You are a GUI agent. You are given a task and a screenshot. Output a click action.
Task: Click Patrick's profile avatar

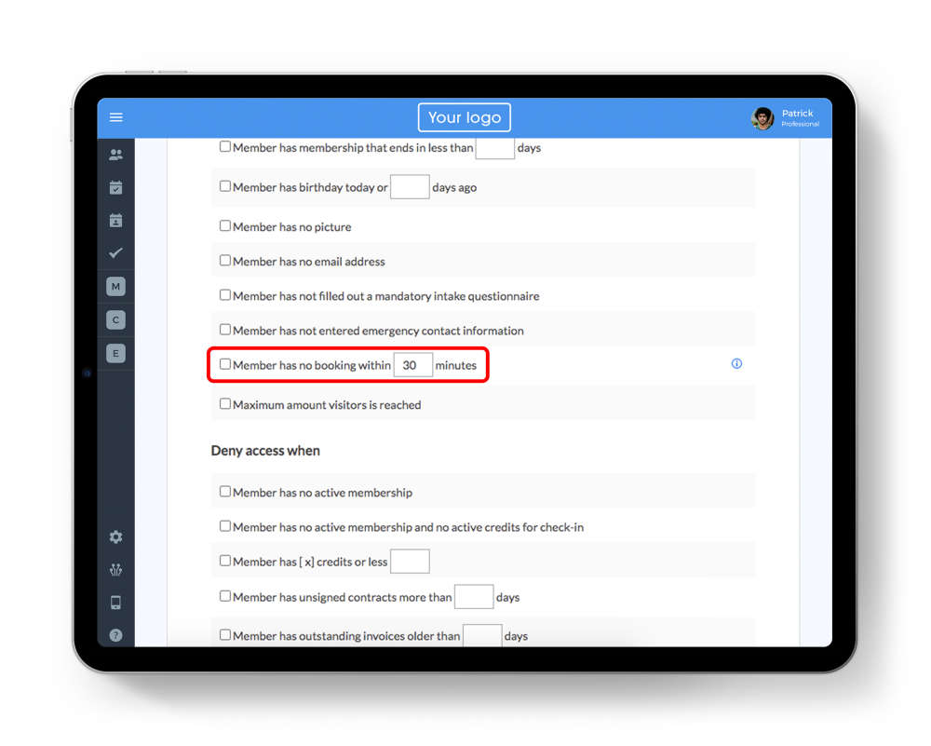[x=763, y=118]
